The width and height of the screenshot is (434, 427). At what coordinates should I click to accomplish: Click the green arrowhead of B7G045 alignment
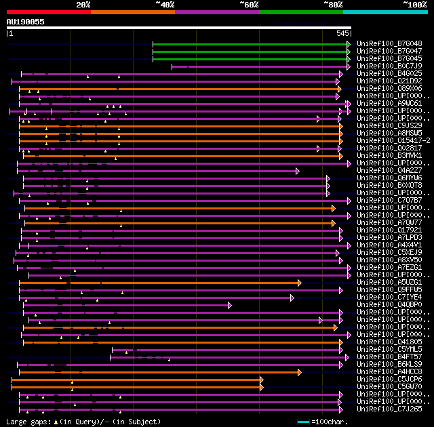[x=349, y=59]
